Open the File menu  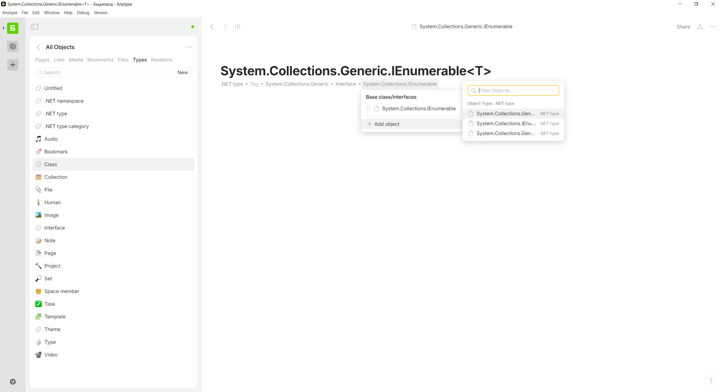[x=25, y=13]
